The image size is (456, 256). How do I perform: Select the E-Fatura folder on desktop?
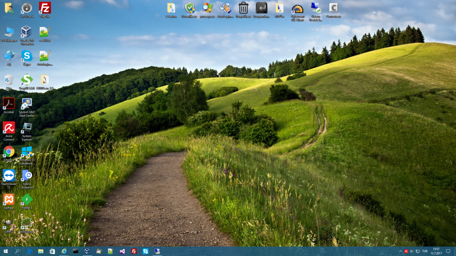pos(171,10)
